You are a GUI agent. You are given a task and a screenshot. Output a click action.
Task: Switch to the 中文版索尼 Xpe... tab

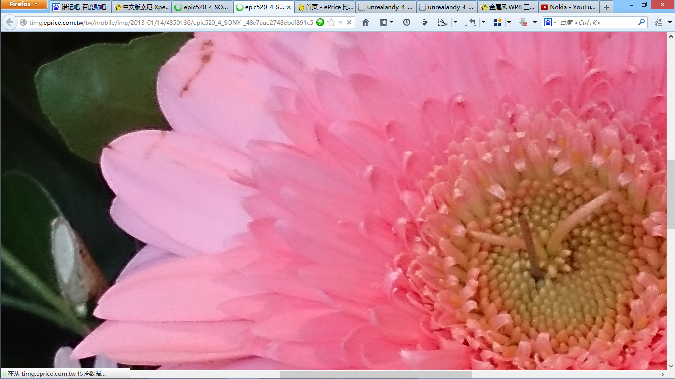pyautogui.click(x=141, y=7)
